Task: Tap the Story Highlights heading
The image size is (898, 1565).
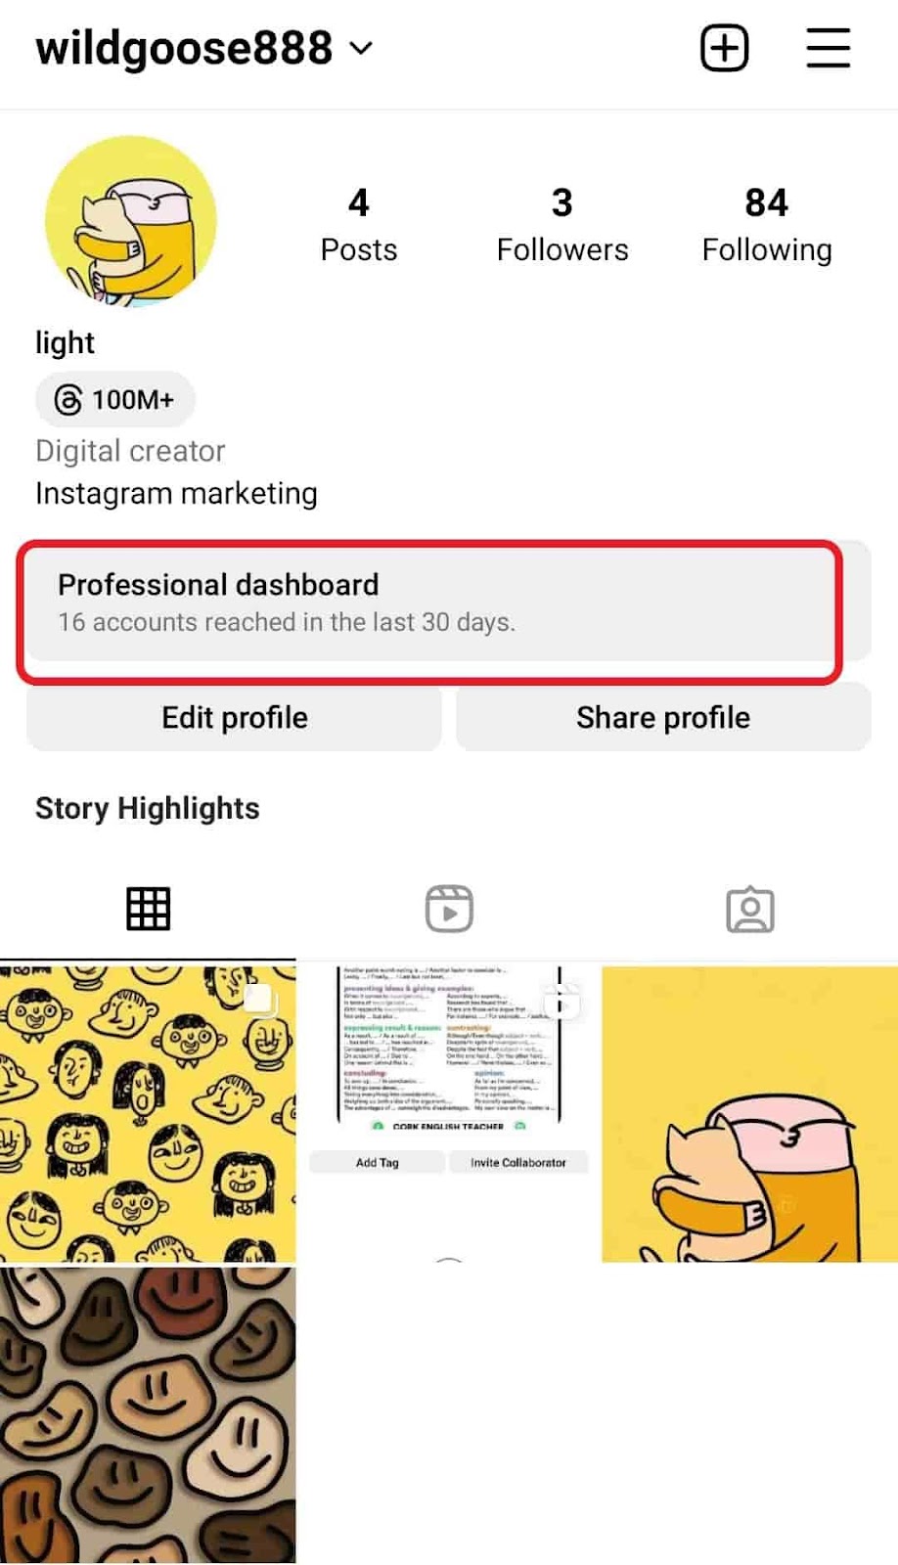Action: pos(148,808)
